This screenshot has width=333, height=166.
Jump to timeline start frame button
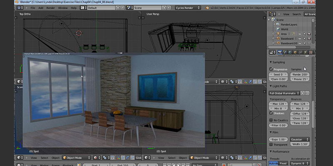[x=164, y=165]
